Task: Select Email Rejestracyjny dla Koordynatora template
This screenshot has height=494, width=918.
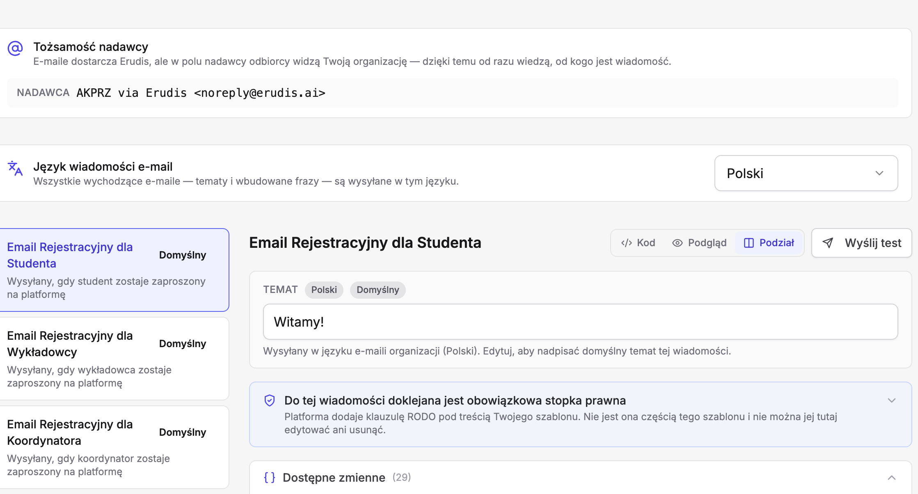Action: 114,447
